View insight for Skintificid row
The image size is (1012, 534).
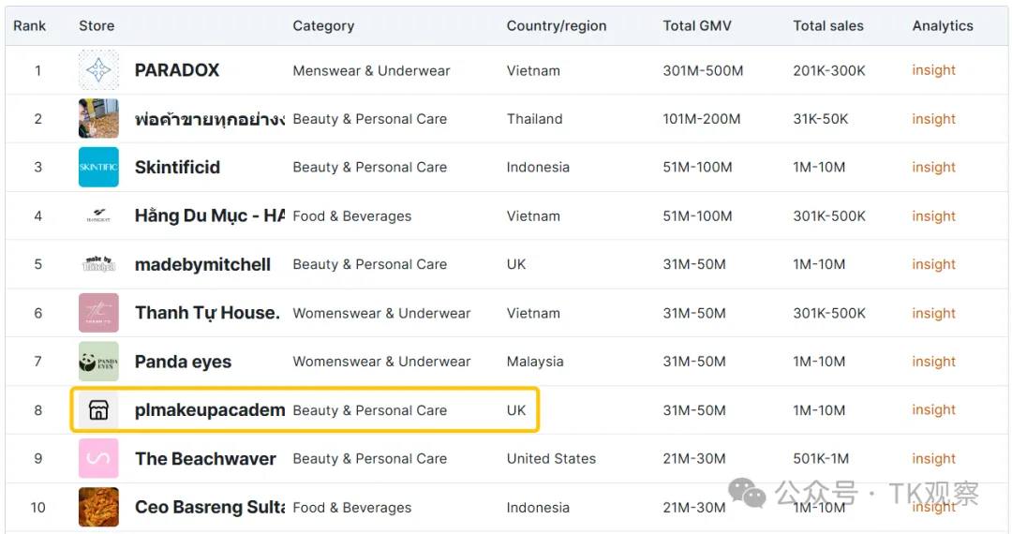click(x=933, y=167)
